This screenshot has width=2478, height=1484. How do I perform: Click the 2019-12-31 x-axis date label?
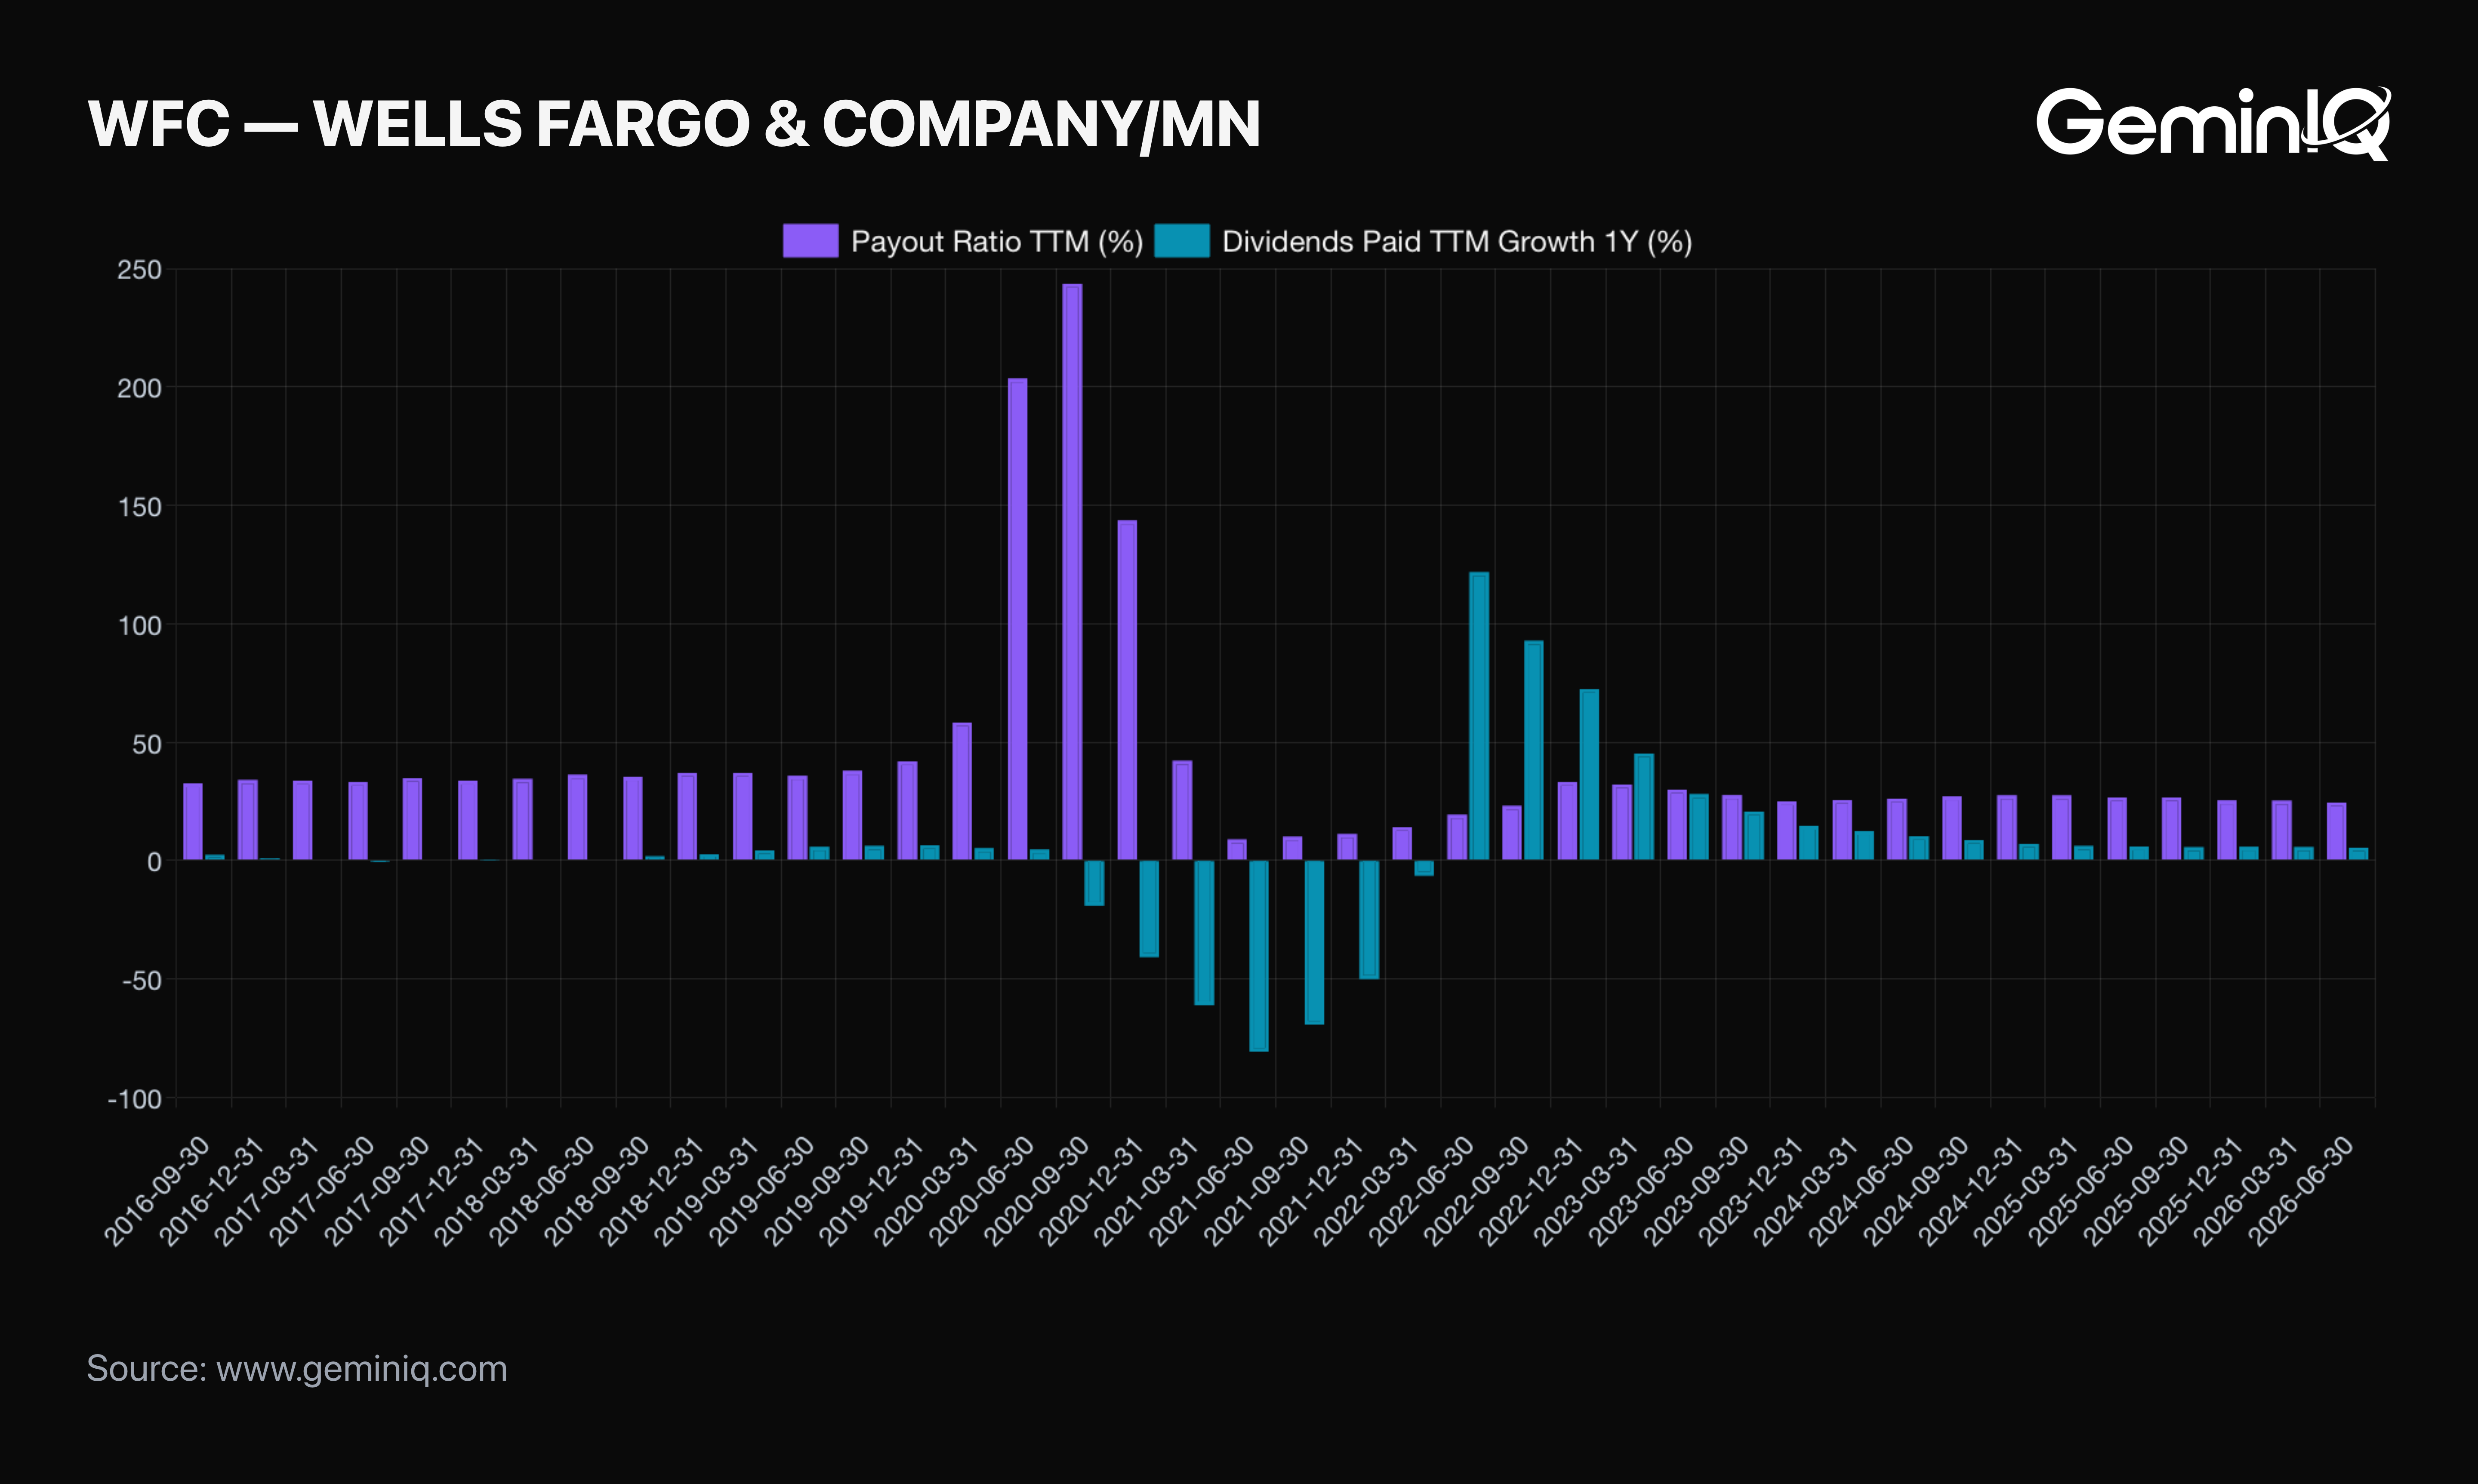click(x=871, y=1192)
